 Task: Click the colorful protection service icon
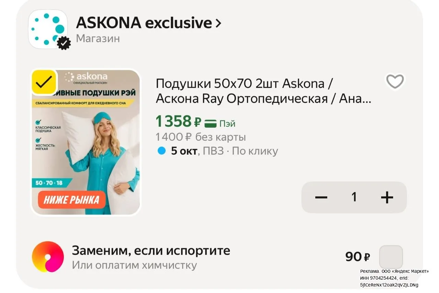48,257
